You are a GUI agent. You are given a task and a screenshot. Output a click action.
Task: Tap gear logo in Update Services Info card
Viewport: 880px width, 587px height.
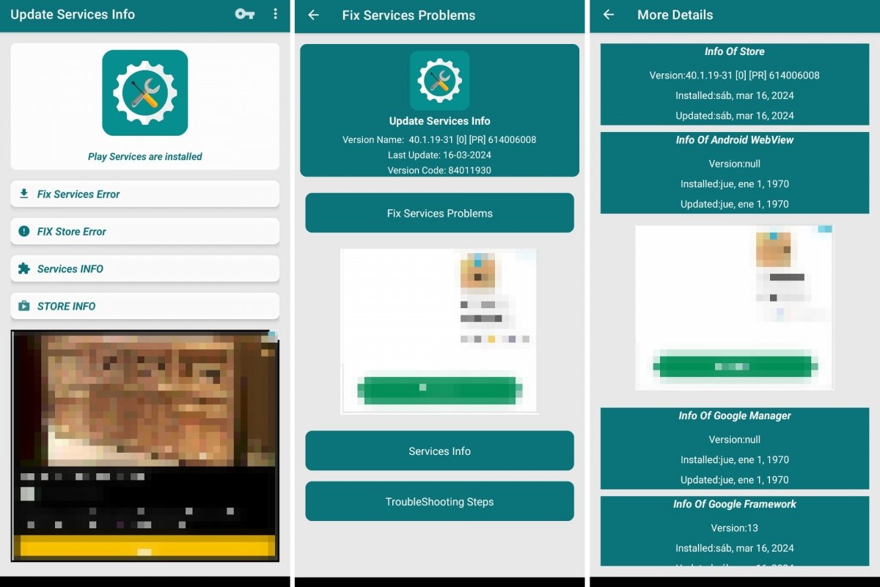(440, 81)
